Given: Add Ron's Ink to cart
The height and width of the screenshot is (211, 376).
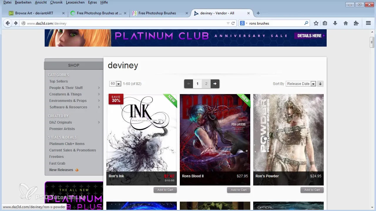Looking at the screenshot, I should pyautogui.click(x=165, y=190).
